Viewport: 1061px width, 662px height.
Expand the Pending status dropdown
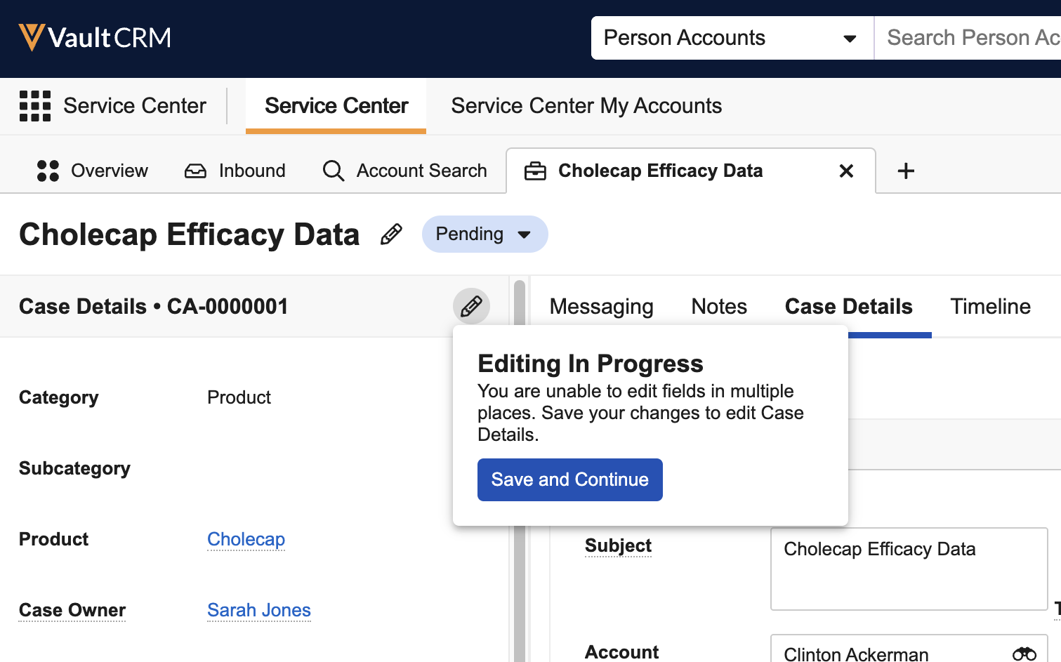(x=485, y=234)
